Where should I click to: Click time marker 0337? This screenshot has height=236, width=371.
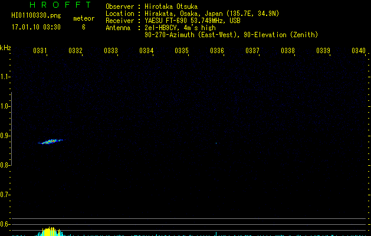[x=252, y=51]
